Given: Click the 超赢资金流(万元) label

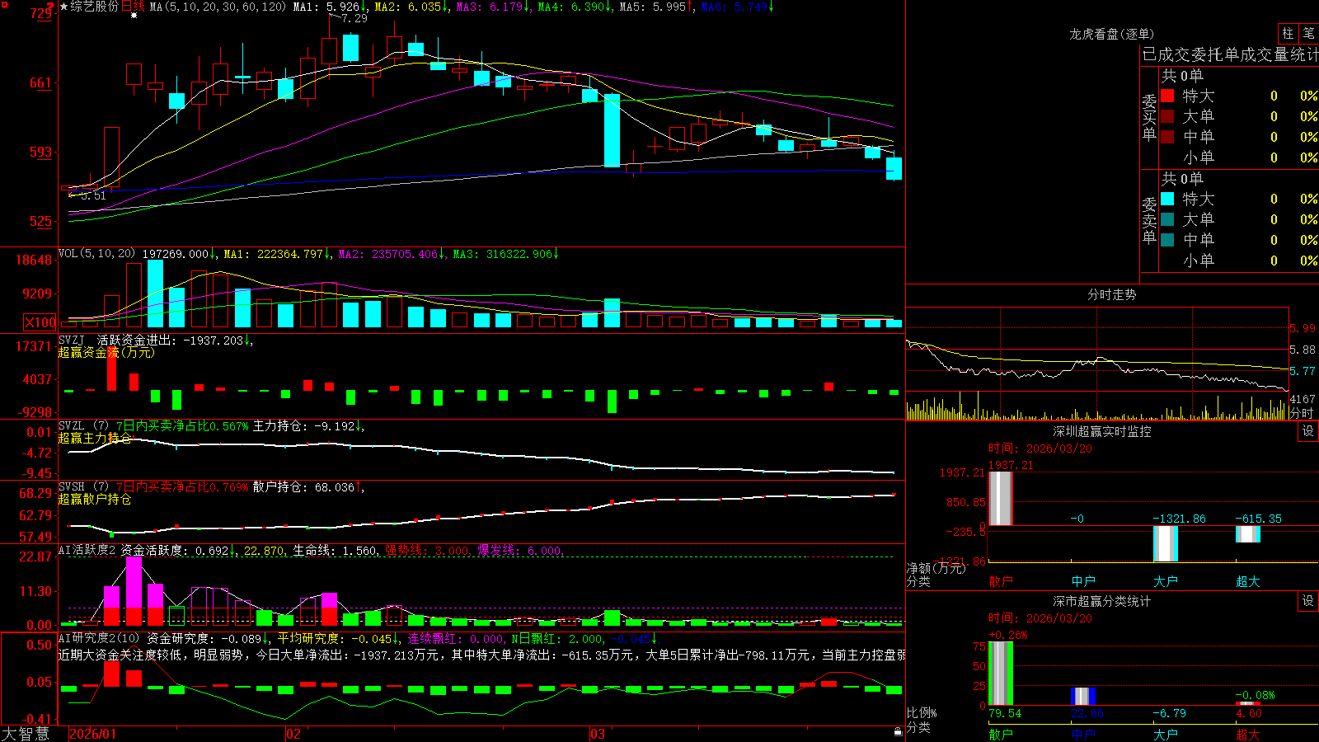Looking at the screenshot, I should (x=106, y=352).
